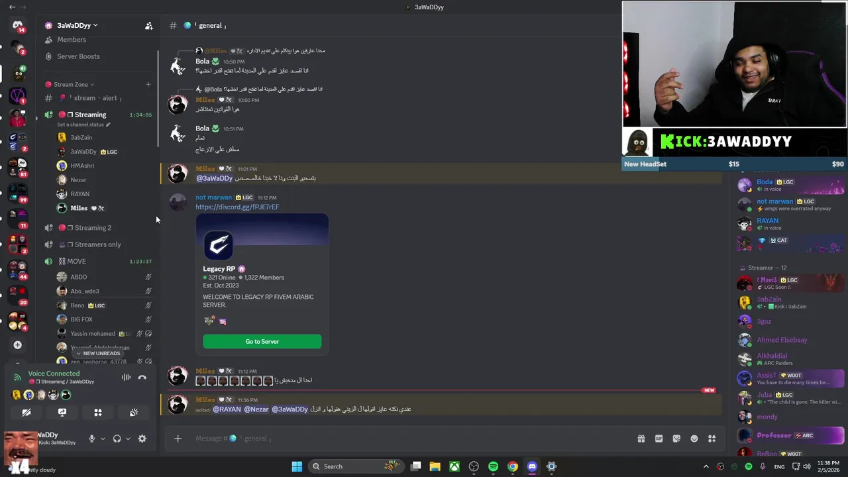
Task: Open Spotify from the taskbar
Action: pos(493,466)
